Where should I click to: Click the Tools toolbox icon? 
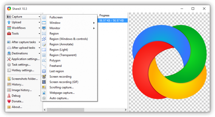point(9,33)
